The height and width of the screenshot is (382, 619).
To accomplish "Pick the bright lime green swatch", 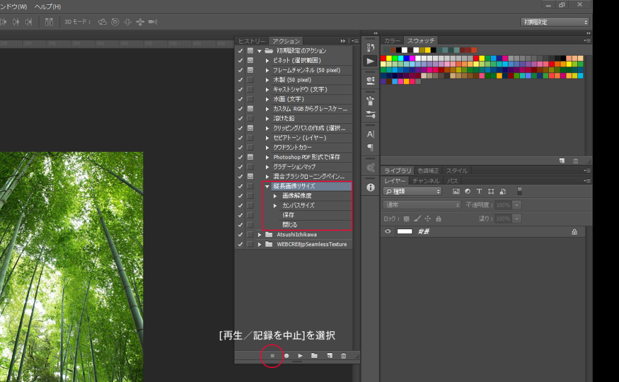I will click(395, 59).
